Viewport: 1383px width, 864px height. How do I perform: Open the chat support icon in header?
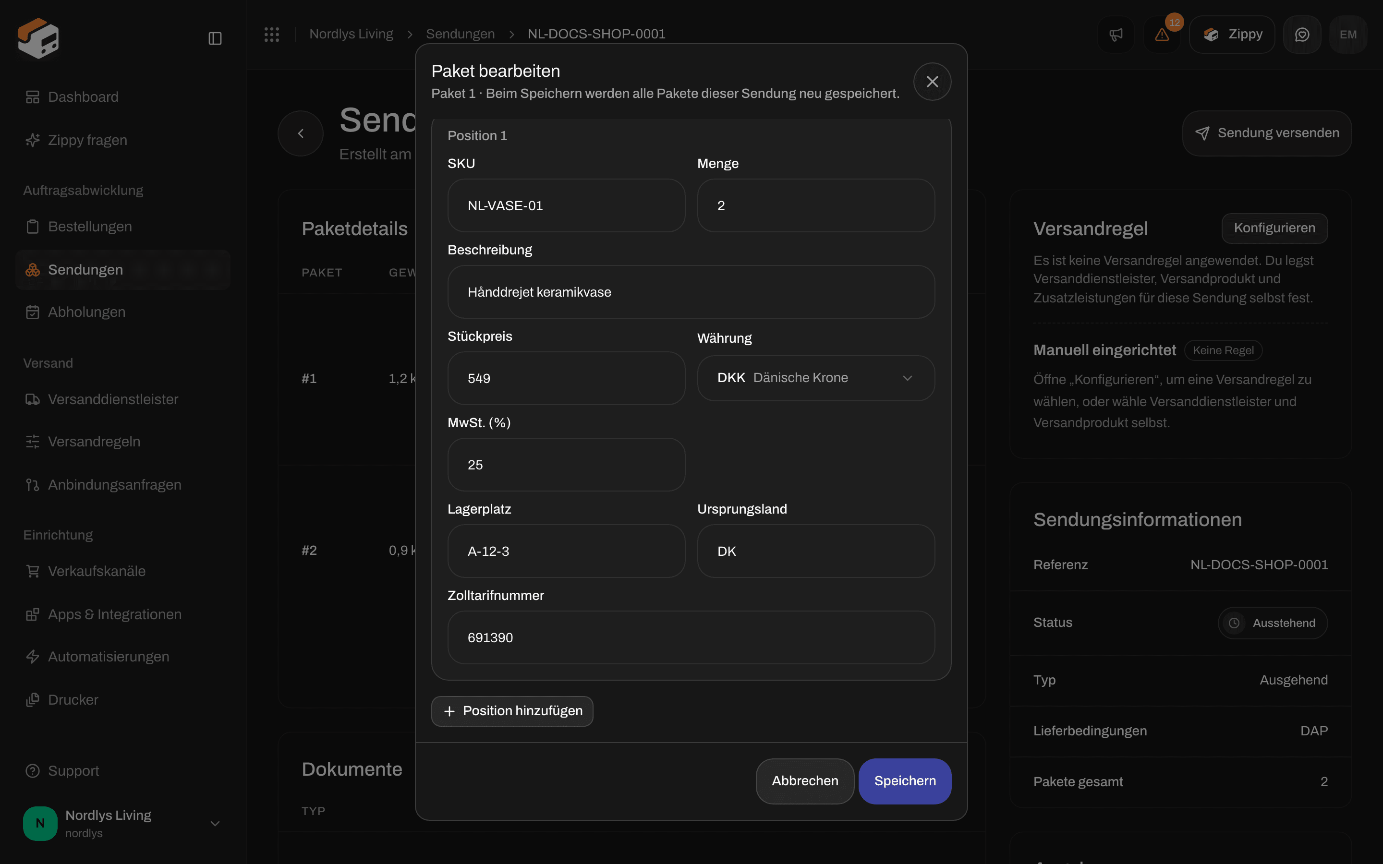(x=1302, y=34)
